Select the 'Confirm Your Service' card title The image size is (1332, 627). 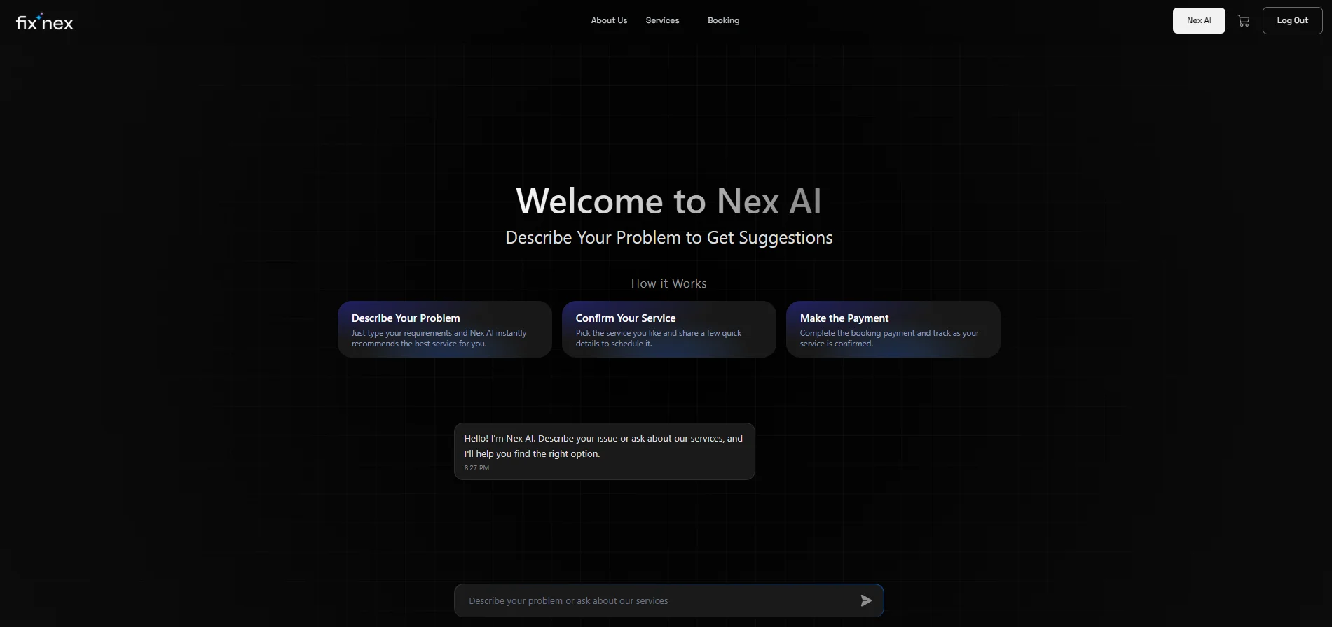pos(626,318)
